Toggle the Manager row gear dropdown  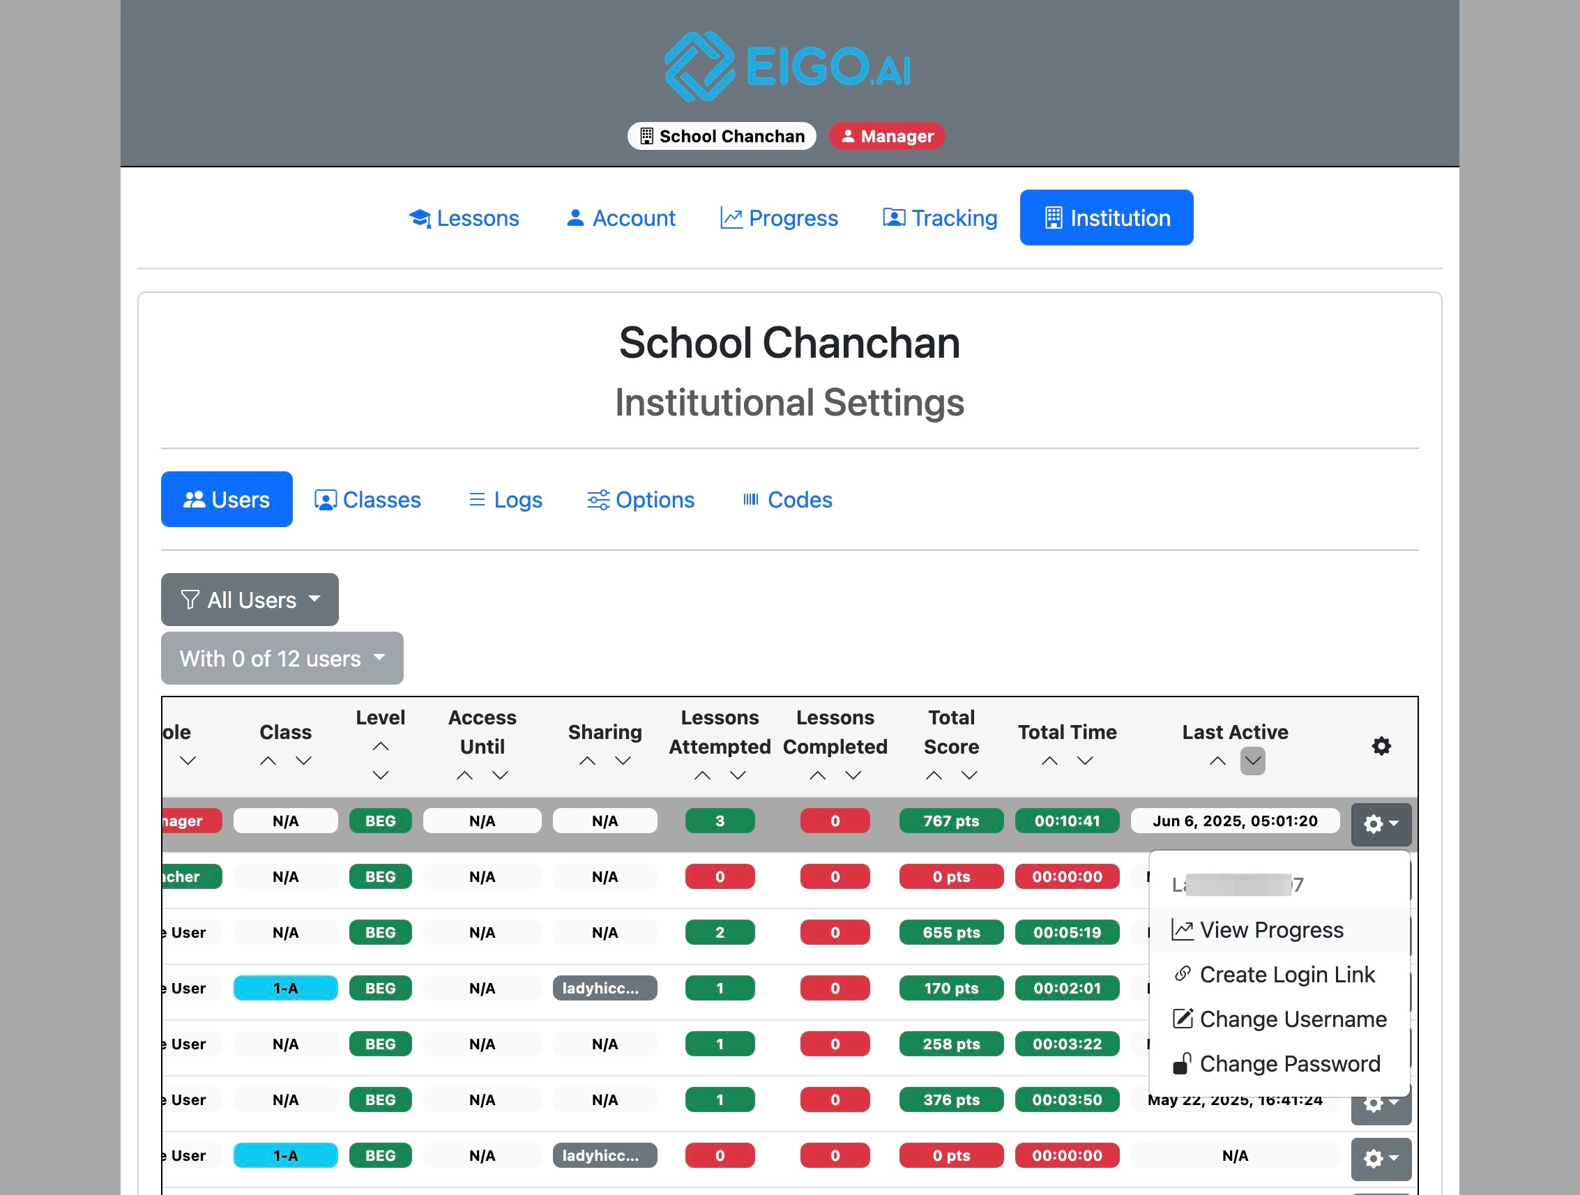tap(1381, 824)
